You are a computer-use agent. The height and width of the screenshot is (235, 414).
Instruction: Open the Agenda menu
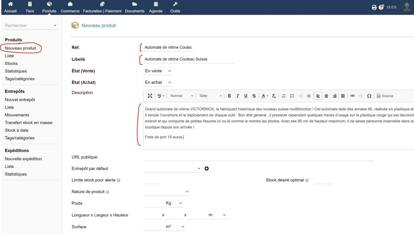[x=156, y=7]
